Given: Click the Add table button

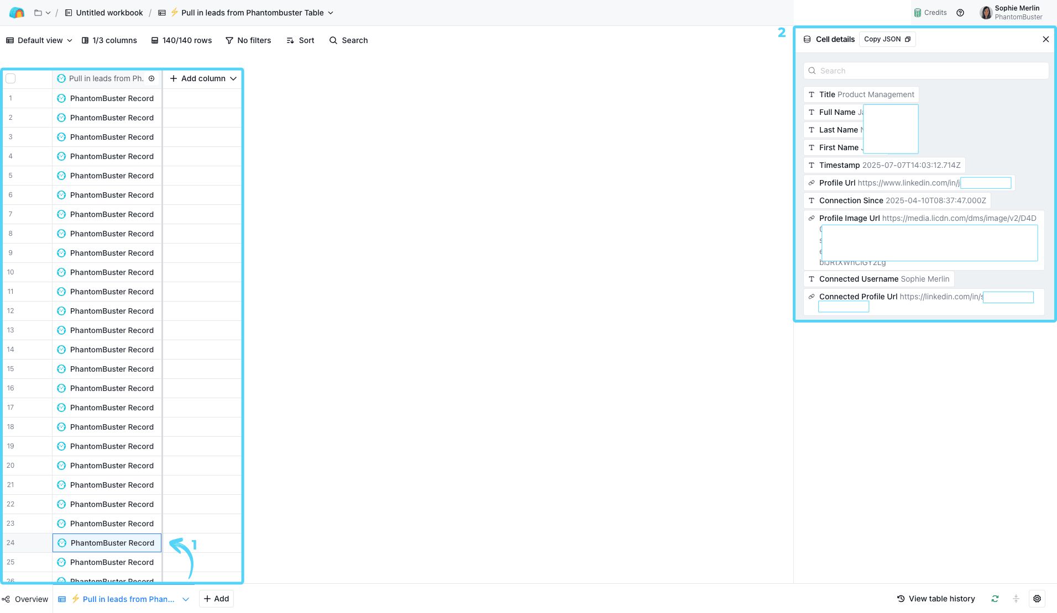Looking at the screenshot, I should coord(216,599).
